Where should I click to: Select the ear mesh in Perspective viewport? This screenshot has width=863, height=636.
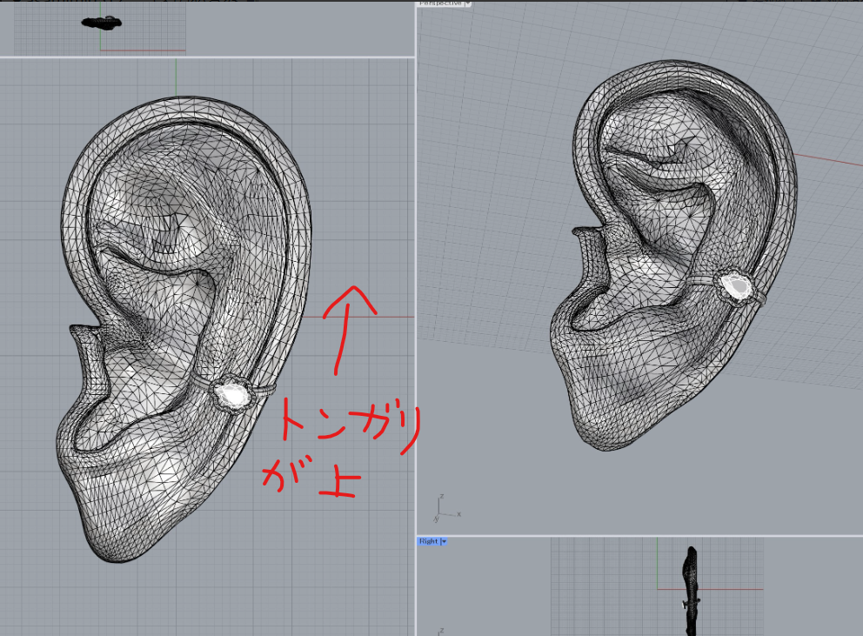click(x=673, y=254)
